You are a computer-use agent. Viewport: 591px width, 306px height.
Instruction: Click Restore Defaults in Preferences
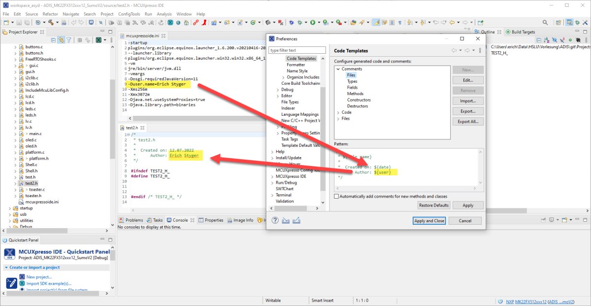(x=433, y=205)
